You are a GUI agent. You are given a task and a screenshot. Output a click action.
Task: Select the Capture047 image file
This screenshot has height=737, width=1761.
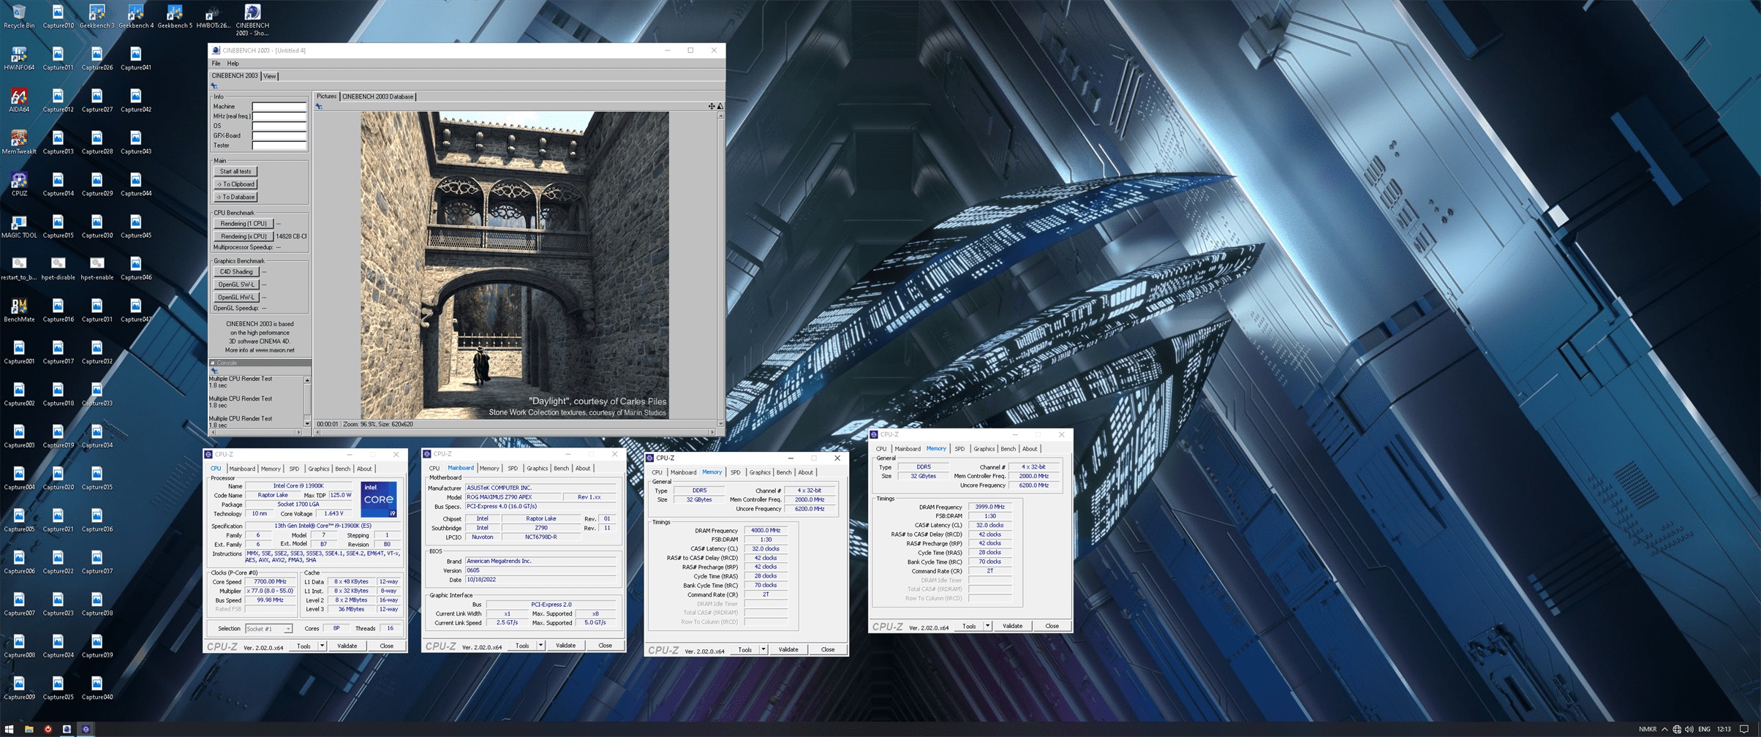pos(135,310)
